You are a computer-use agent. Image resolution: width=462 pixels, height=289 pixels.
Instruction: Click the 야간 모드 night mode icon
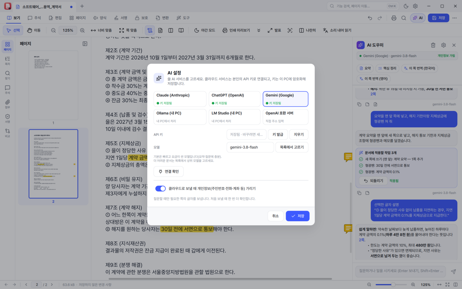click(197, 30)
